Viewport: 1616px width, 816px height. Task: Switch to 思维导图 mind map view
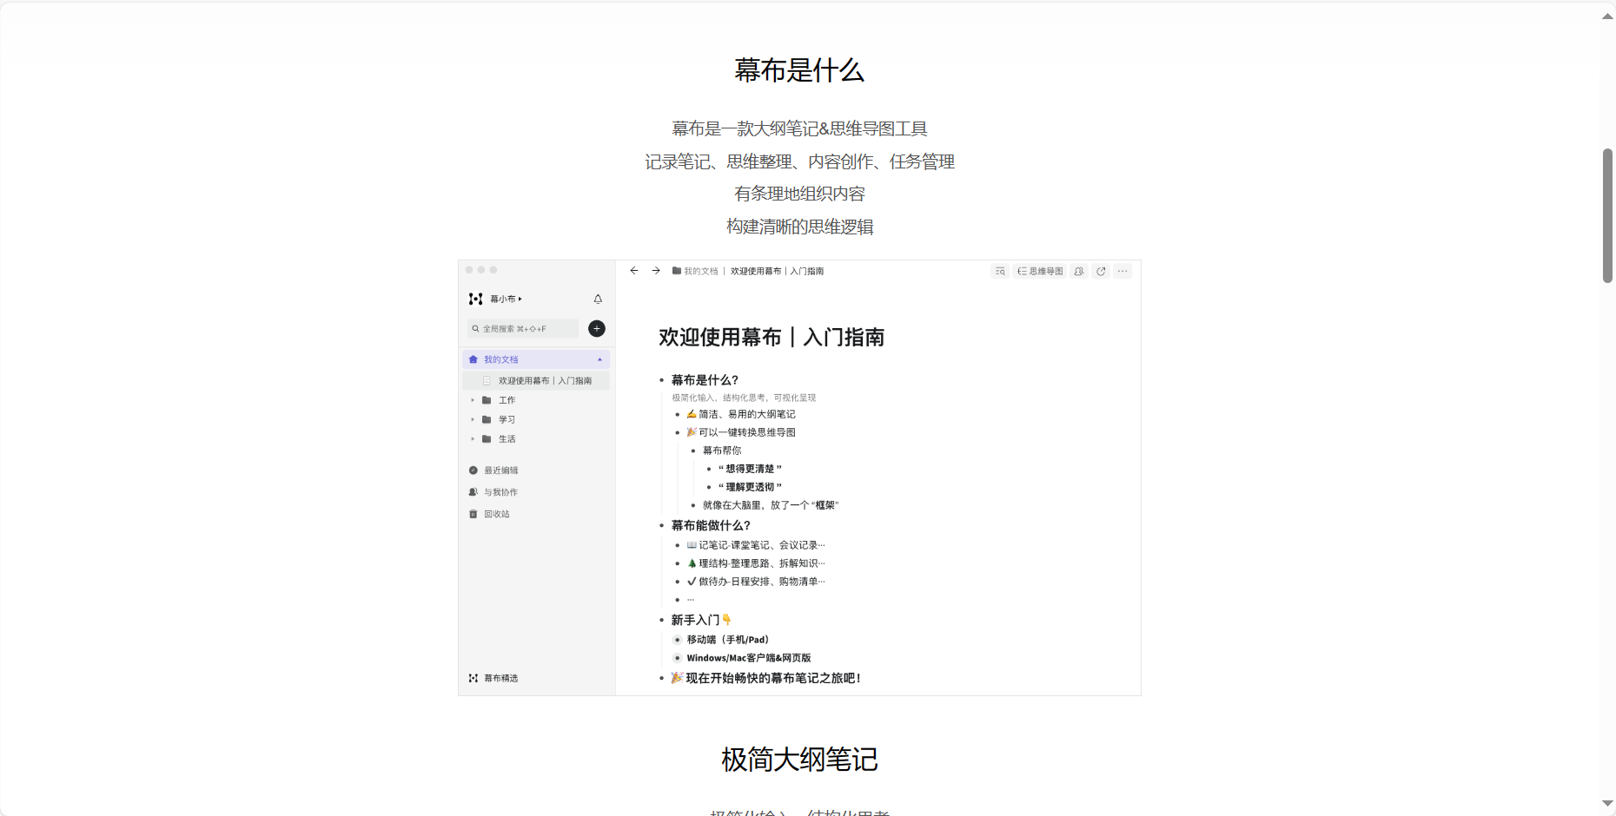(1040, 272)
